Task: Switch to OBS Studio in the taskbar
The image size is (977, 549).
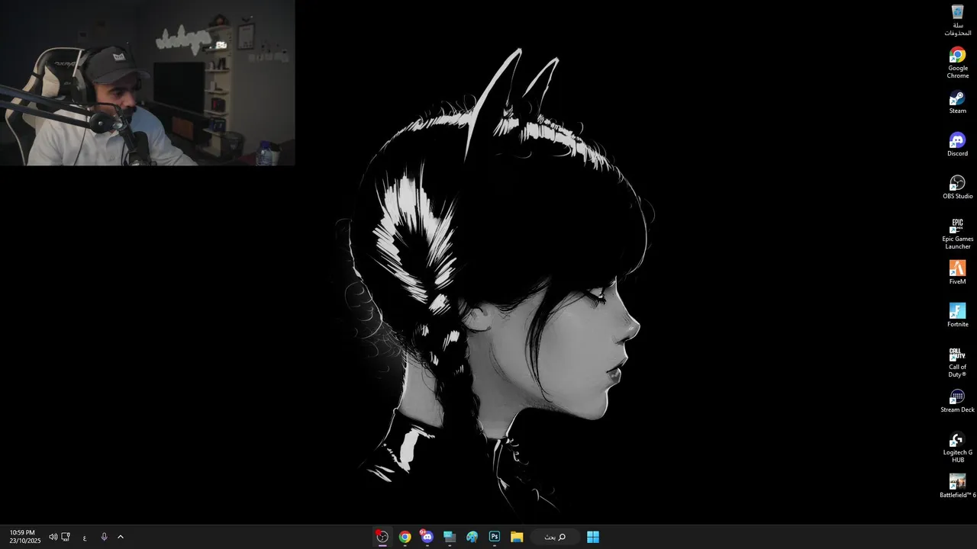Action: [382, 537]
